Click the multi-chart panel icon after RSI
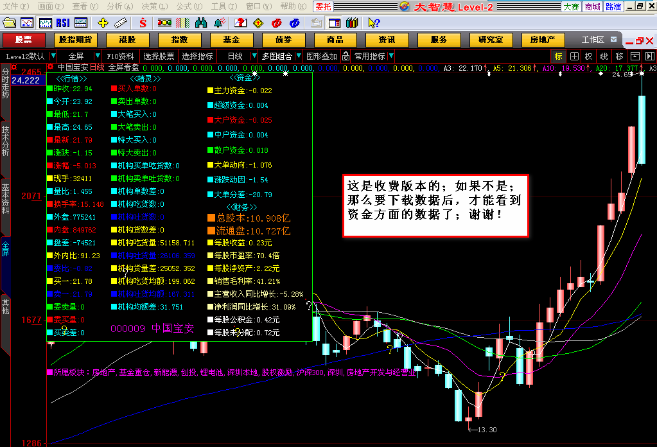657x447 pixels. click(81, 23)
